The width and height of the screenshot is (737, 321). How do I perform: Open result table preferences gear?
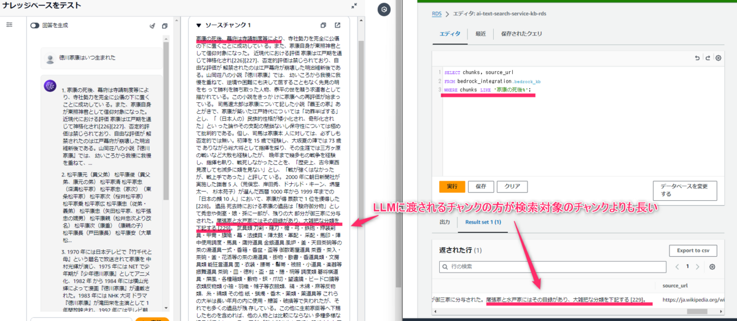(x=712, y=267)
